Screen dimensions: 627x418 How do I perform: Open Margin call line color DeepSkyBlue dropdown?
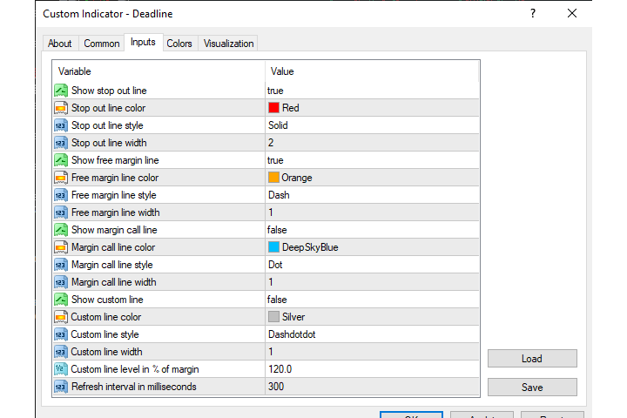[372, 247]
